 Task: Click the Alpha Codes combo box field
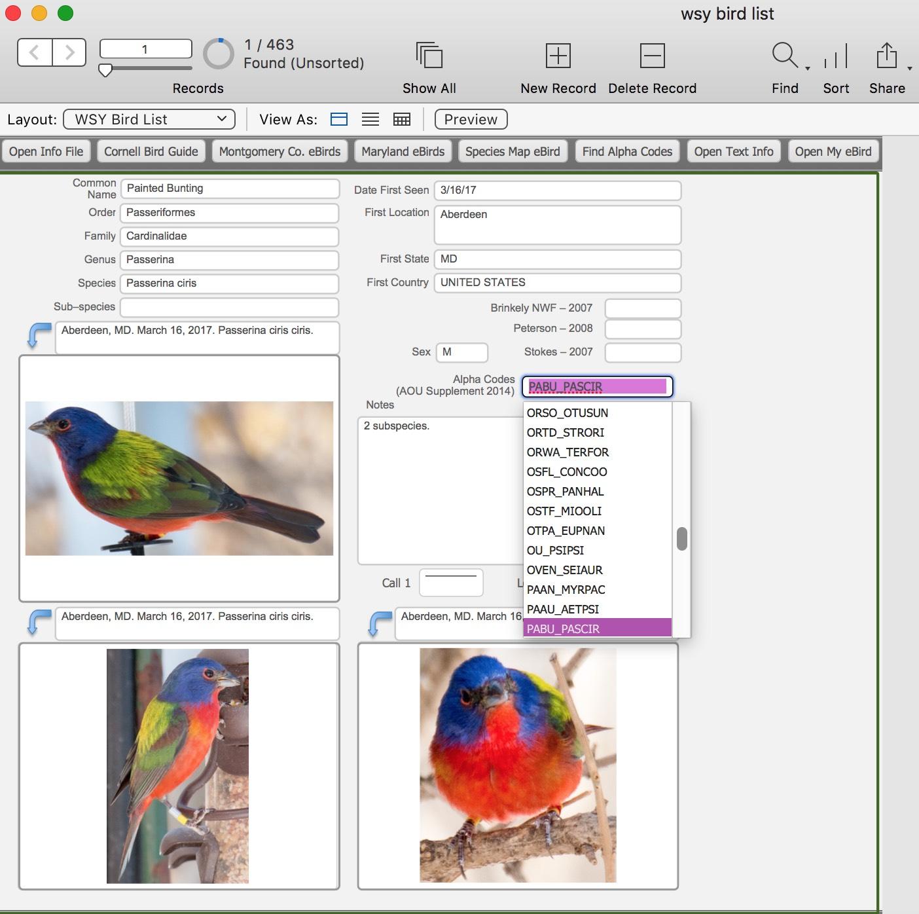coord(596,386)
